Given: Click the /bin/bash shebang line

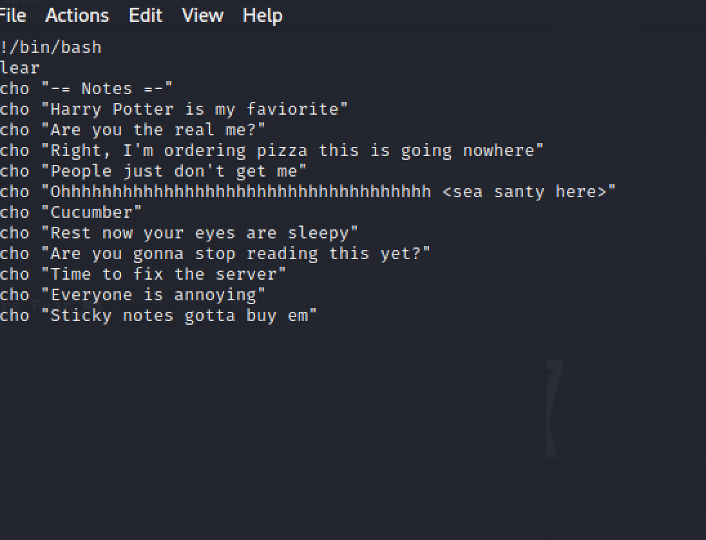Looking at the screenshot, I should pyautogui.click(x=52, y=48).
